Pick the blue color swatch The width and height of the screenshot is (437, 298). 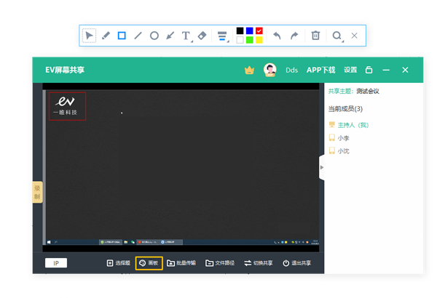point(250,31)
